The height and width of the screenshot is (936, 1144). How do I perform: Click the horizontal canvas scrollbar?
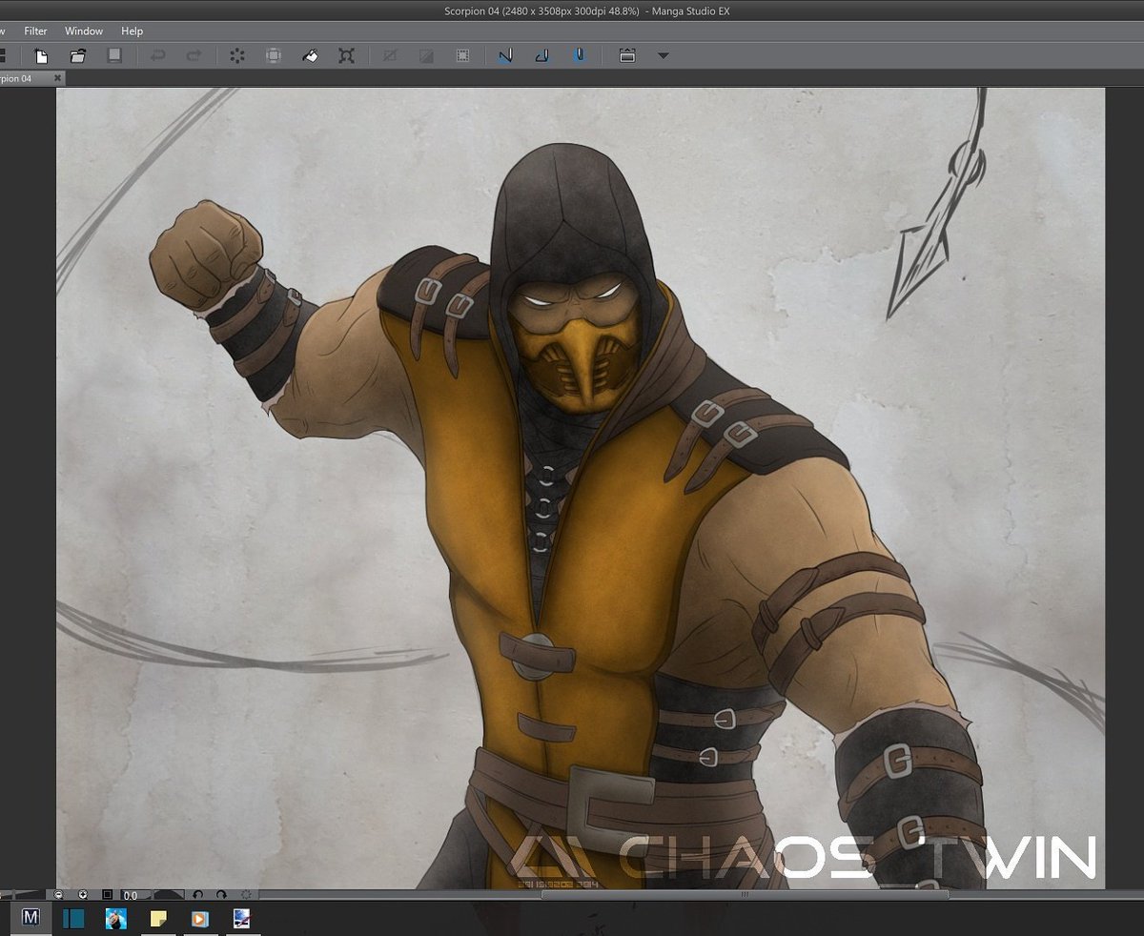coord(744,895)
